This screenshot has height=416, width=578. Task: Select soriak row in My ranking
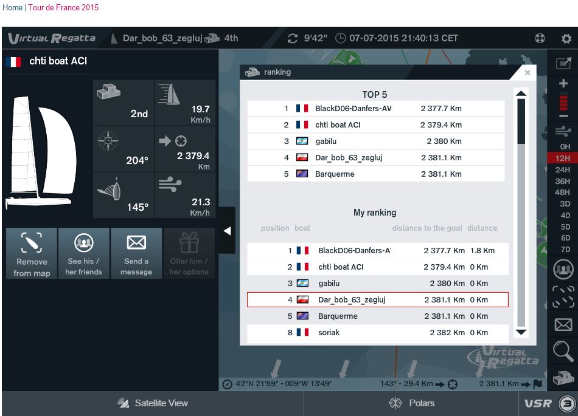pyautogui.click(x=378, y=333)
